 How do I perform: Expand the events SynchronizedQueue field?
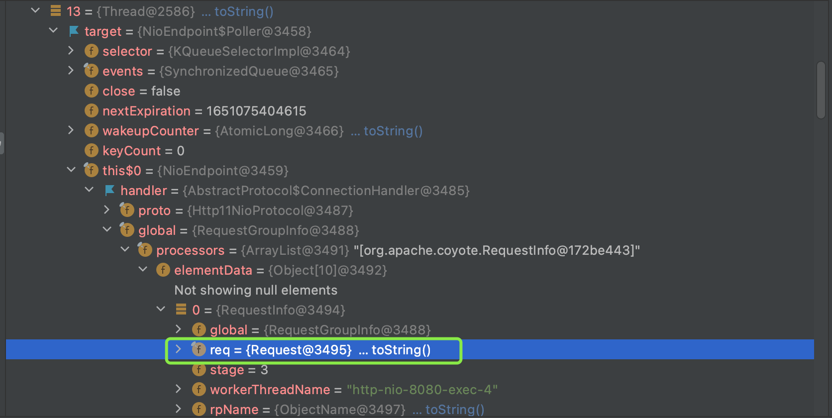(71, 70)
